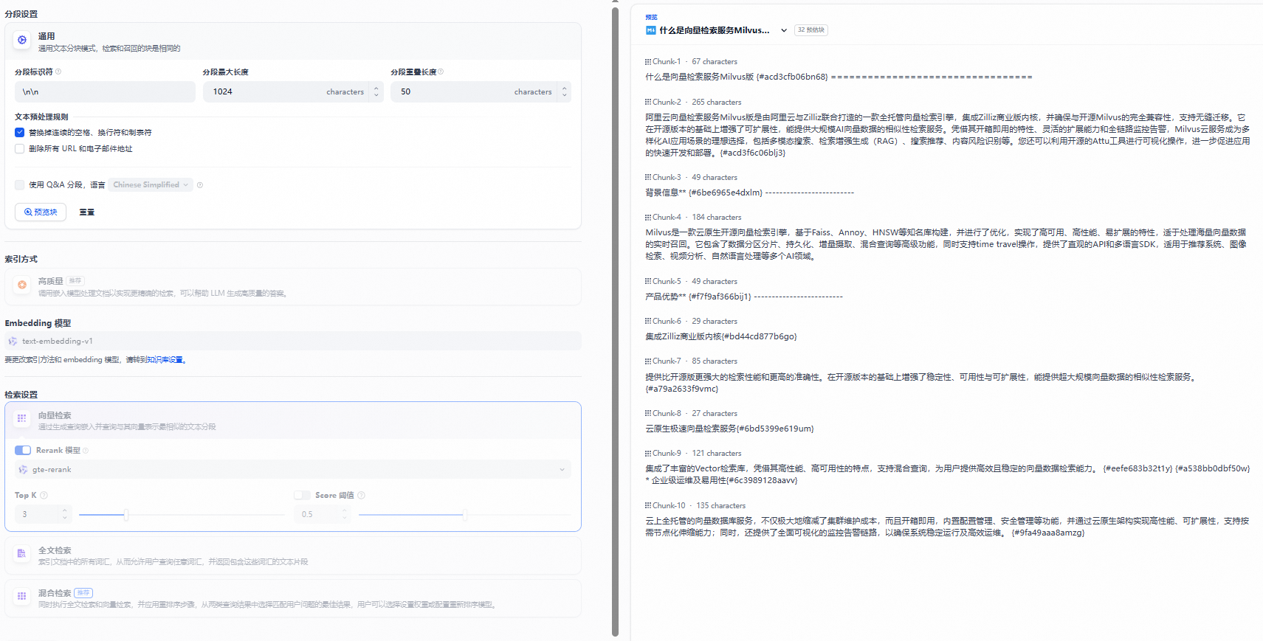Image resolution: width=1263 pixels, height=641 pixels.
Task: Click the 预览 label above document title
Action: pos(651,17)
